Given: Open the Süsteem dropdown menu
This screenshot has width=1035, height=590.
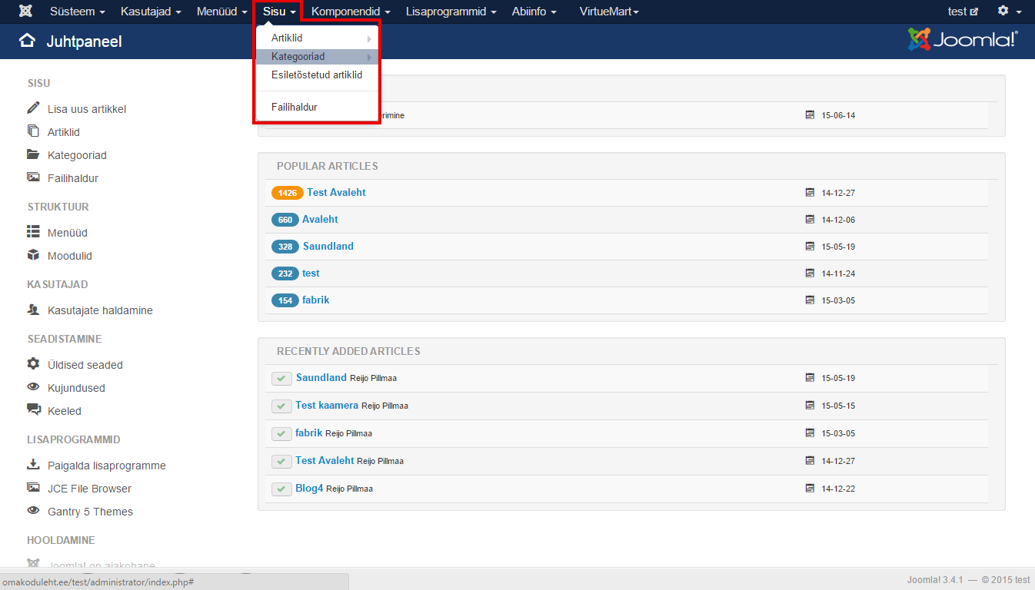Looking at the screenshot, I should (x=77, y=12).
